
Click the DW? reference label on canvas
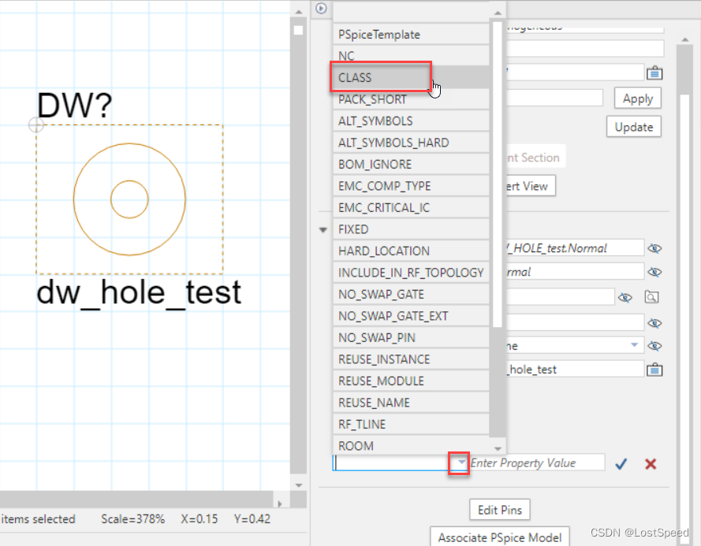[x=75, y=106]
